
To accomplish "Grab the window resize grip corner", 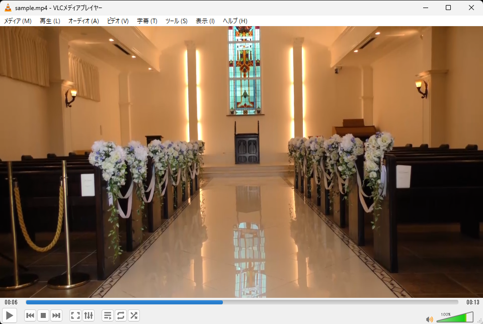I will (x=479, y=320).
